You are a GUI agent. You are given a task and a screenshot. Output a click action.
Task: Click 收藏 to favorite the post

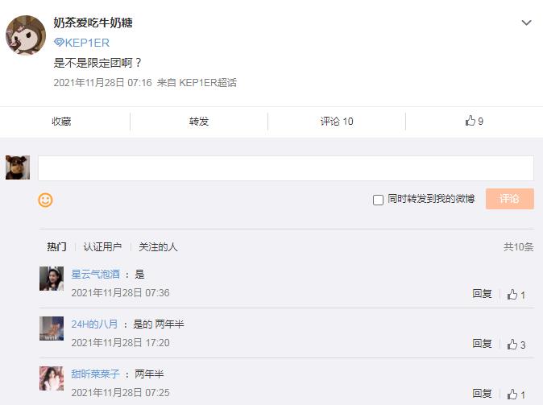(62, 121)
